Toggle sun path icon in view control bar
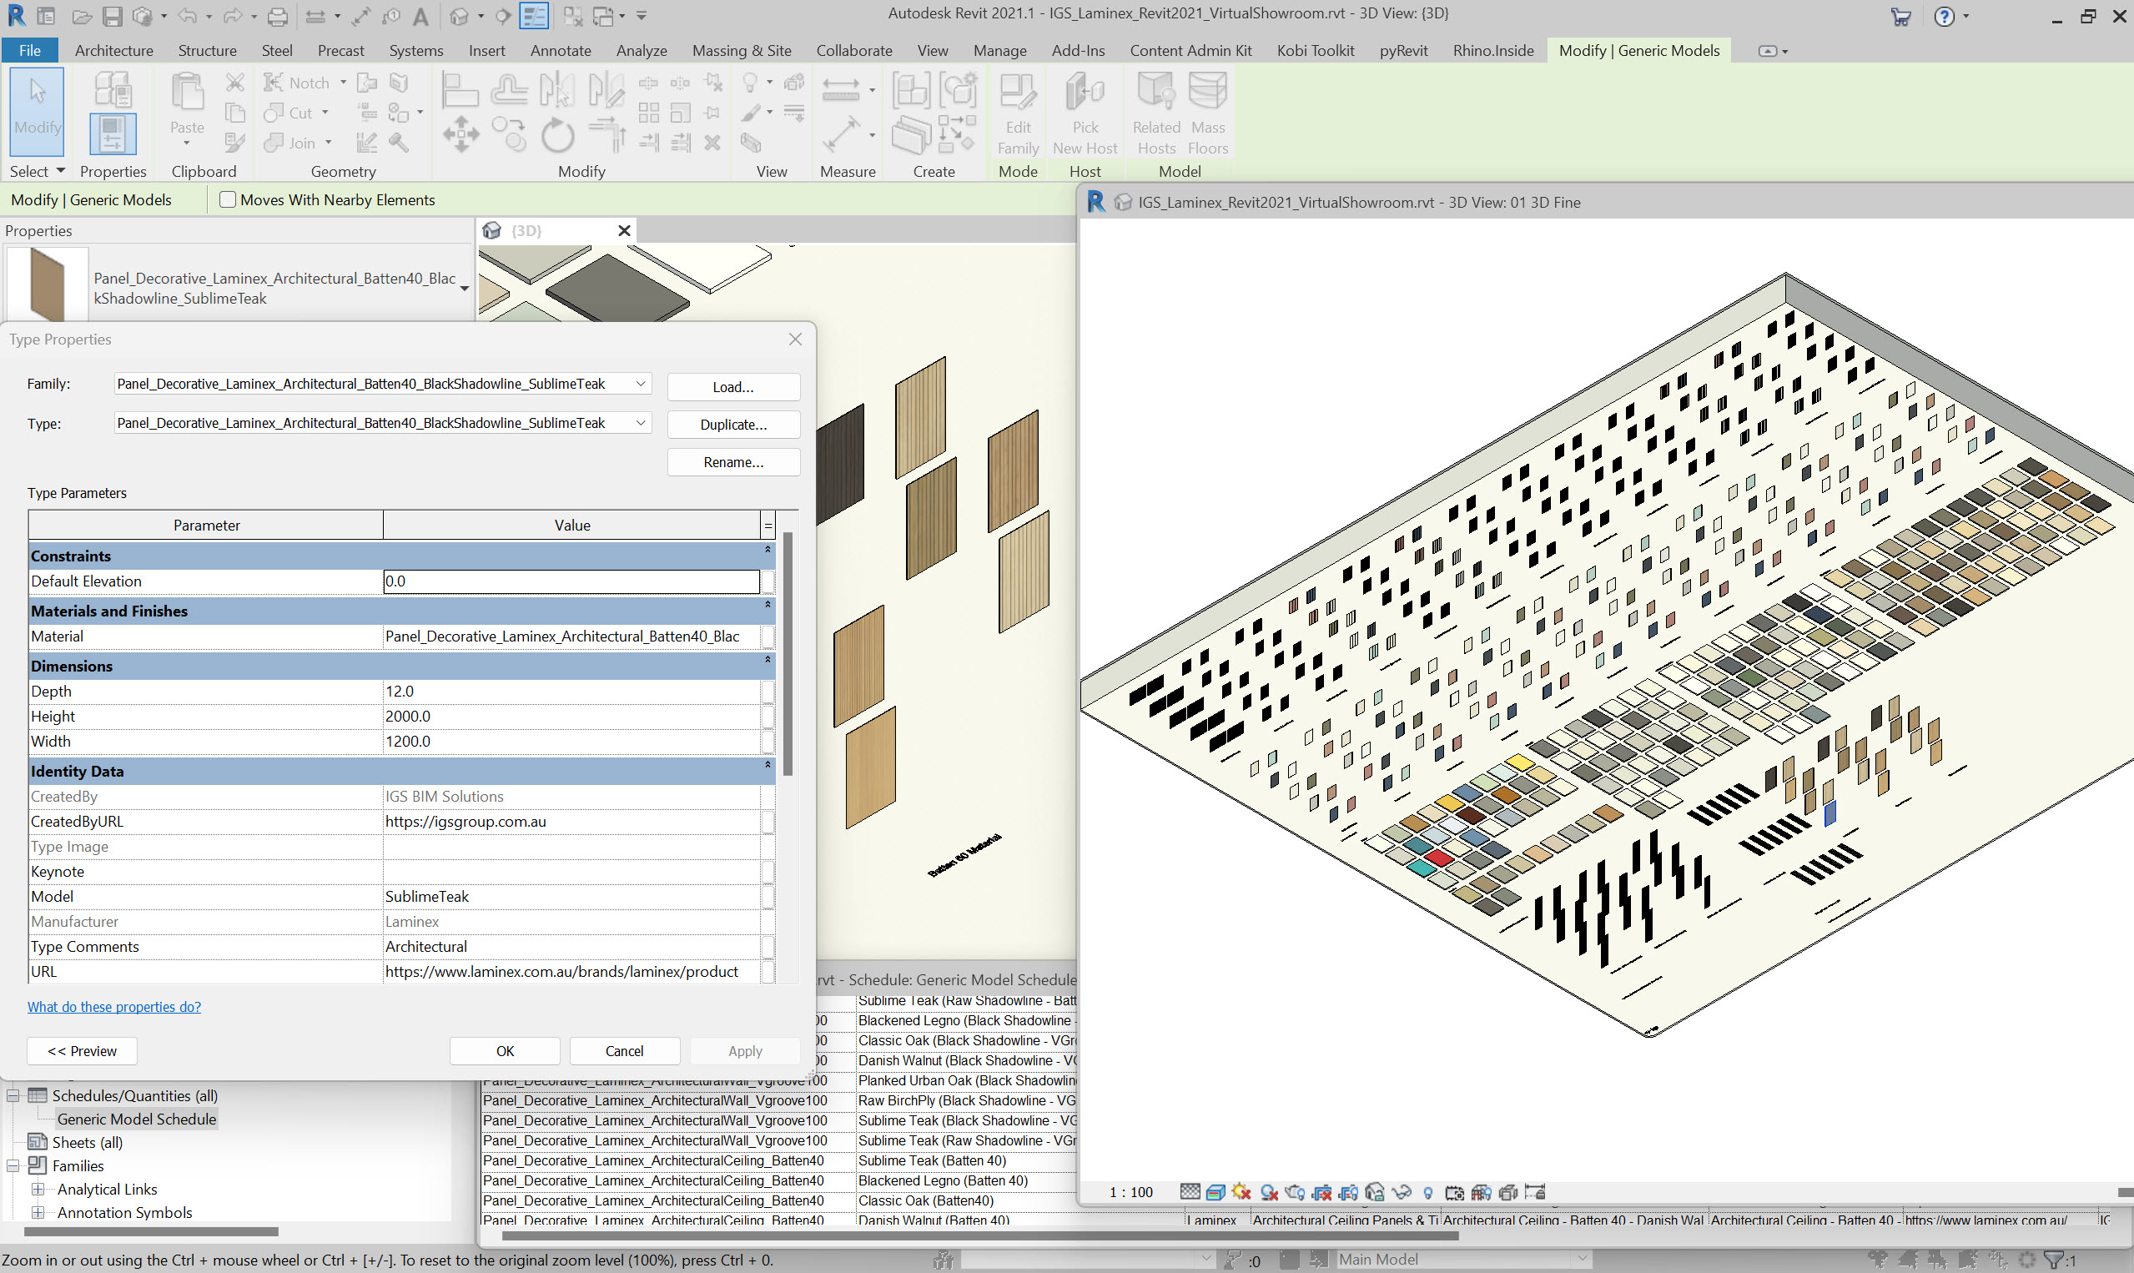Screen dimensions: 2134x1273 tap(1241, 1192)
